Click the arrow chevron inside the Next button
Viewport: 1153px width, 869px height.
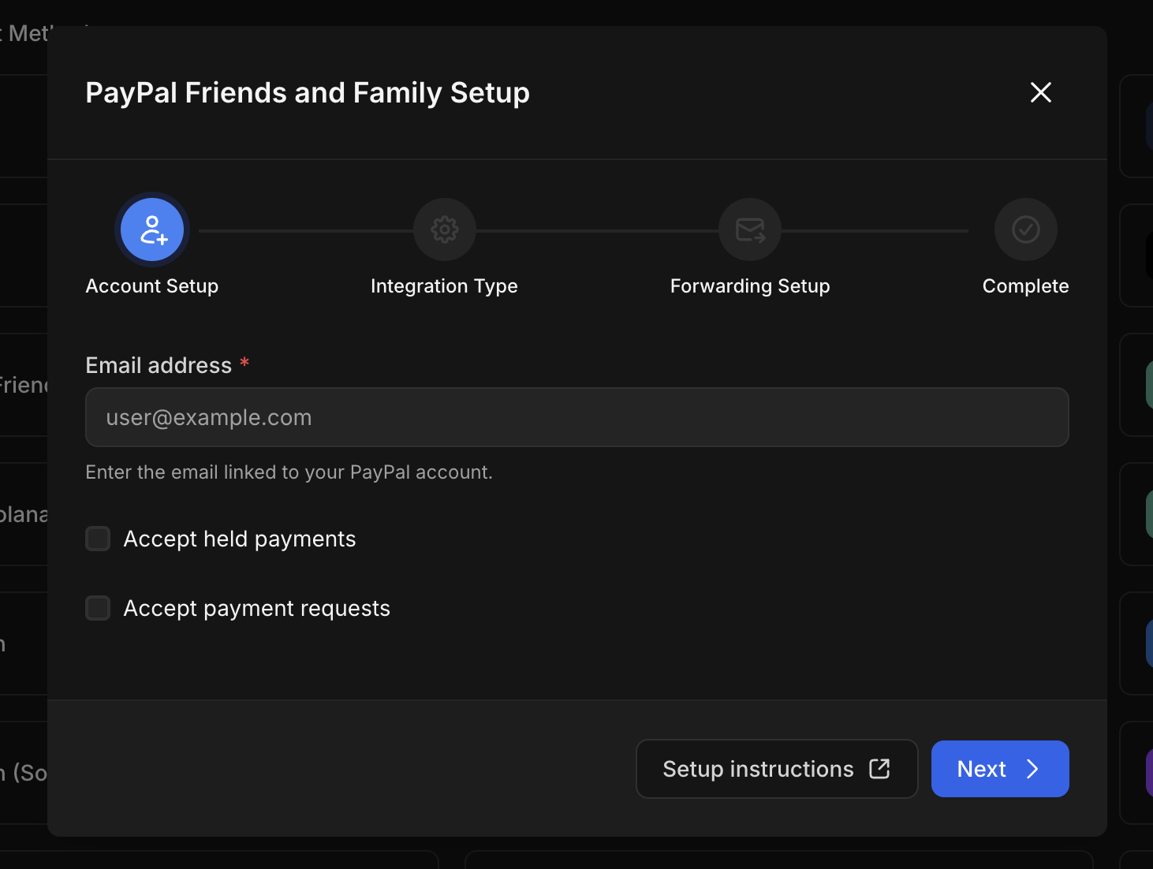pyautogui.click(x=1033, y=768)
